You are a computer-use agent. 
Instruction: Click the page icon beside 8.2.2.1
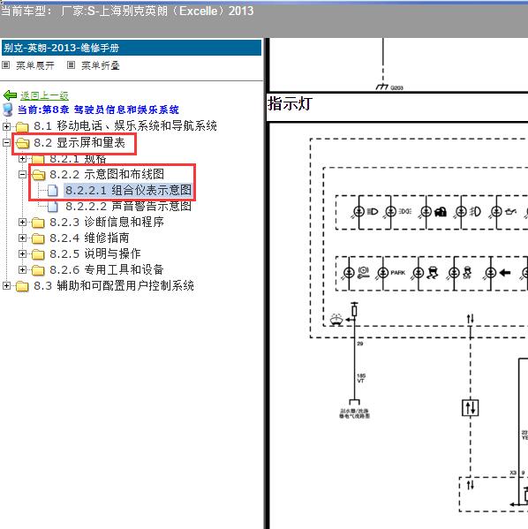53,190
